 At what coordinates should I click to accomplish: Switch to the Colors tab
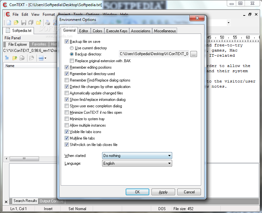point(98,31)
